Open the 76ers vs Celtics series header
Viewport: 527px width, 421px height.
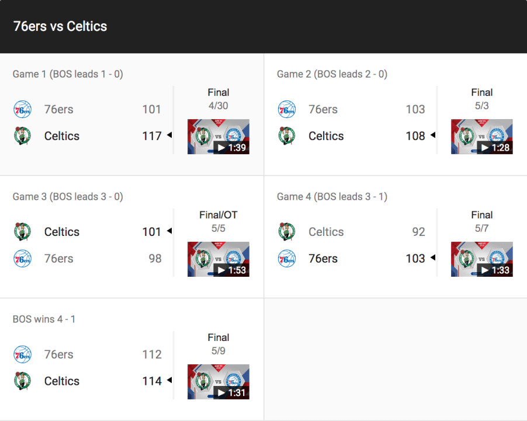(x=60, y=26)
